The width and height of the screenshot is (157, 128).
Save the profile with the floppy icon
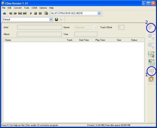coord(56,19)
